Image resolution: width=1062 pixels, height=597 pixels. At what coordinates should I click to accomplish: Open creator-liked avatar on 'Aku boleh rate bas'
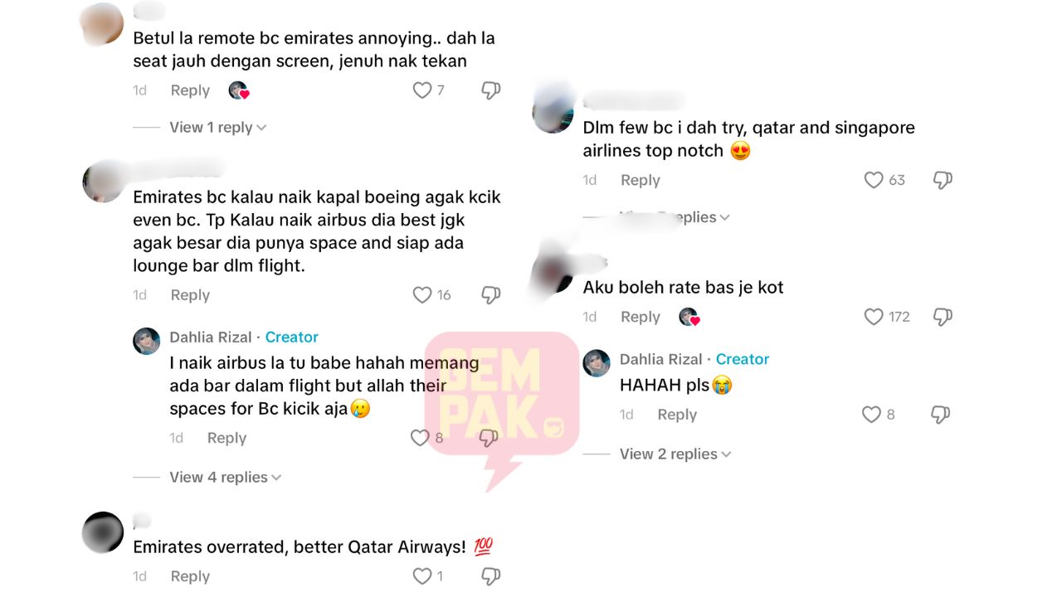[x=689, y=317]
